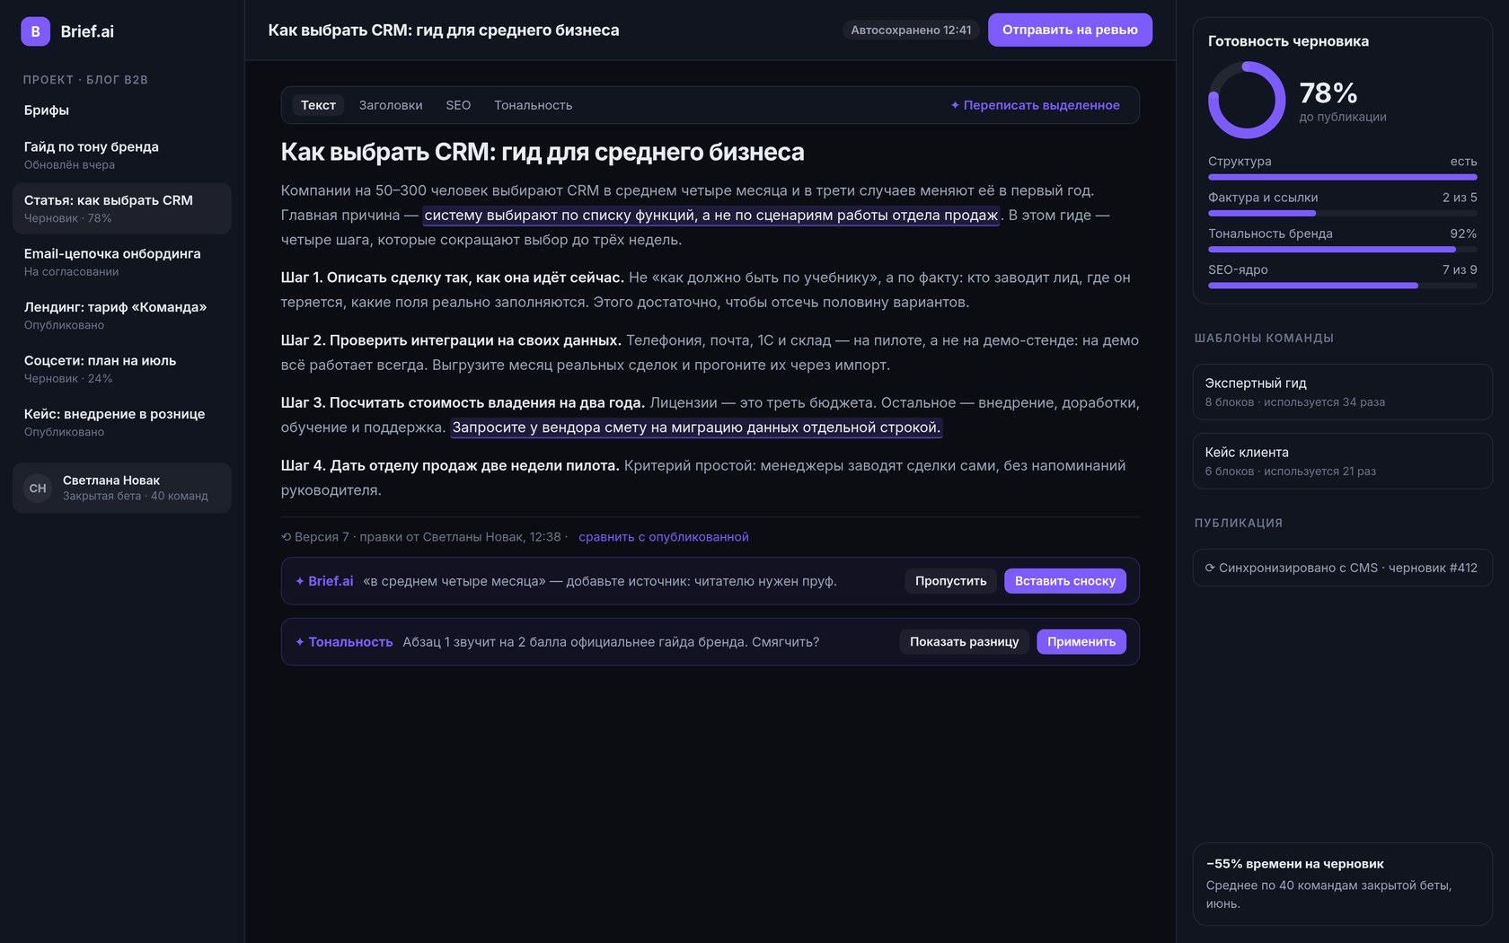
Task: Click Применить on the tone suggestion
Action: (x=1081, y=641)
